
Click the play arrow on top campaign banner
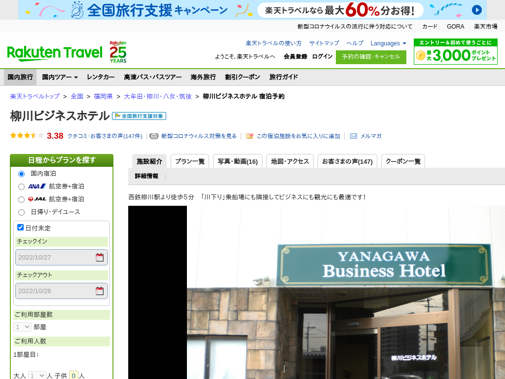[477, 10]
